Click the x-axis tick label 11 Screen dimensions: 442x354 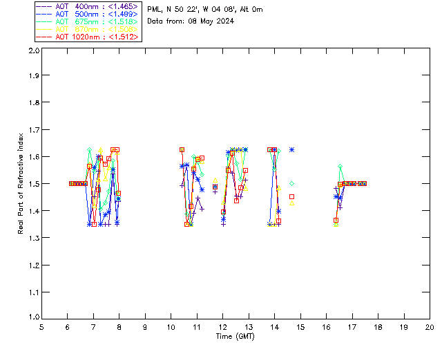click(197, 327)
